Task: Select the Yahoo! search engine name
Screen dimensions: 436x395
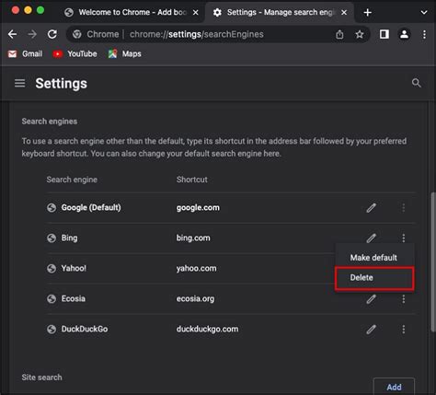Action: 74,268
